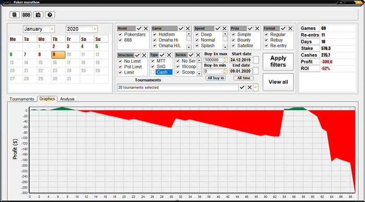Screen dimensions: 365x202
Task: Toggle the Omaha H/L checkbox
Action: tap(155, 46)
